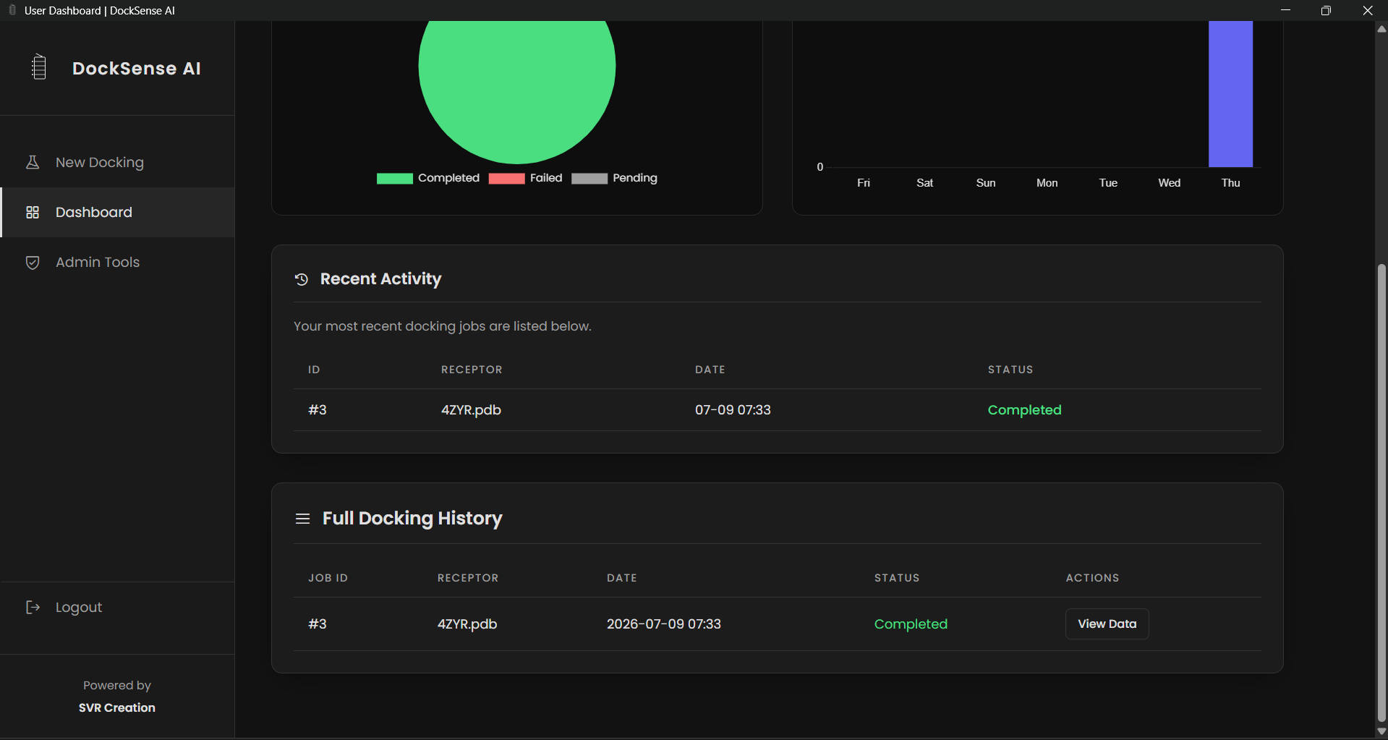Click the scrollbar down arrow

tap(1381, 732)
